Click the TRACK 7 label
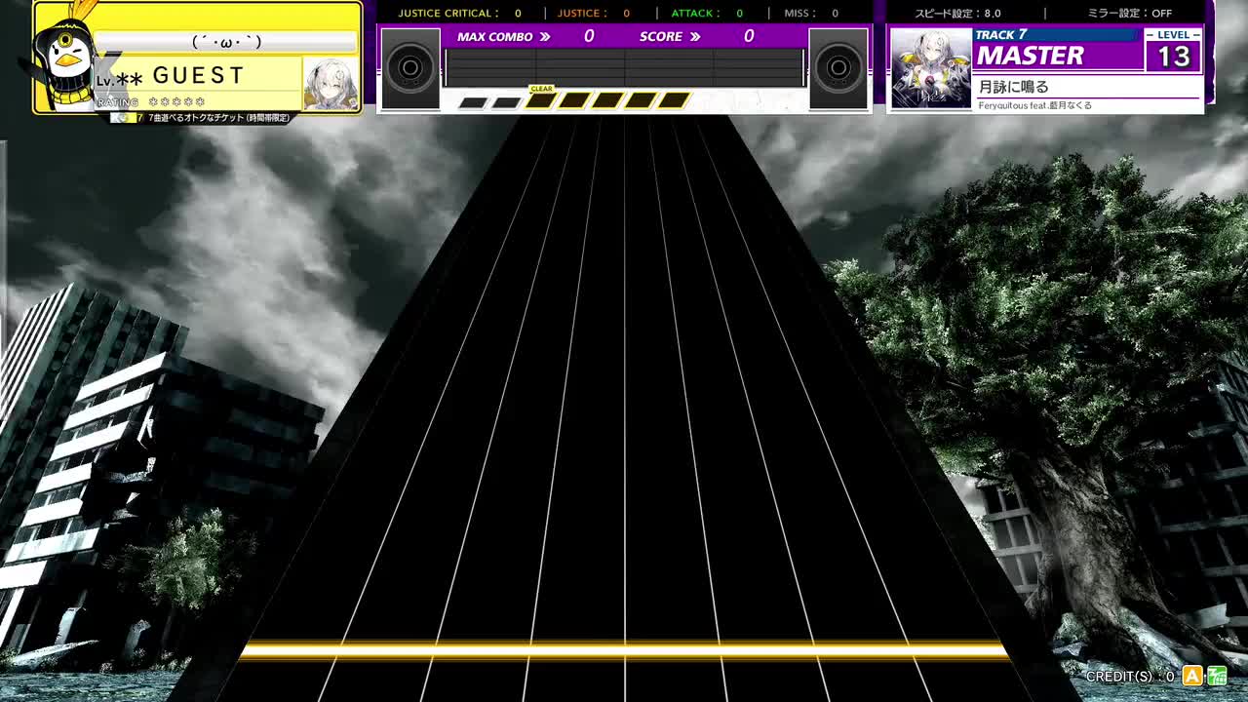Screen dimensions: 1248x702 [x=1001, y=35]
